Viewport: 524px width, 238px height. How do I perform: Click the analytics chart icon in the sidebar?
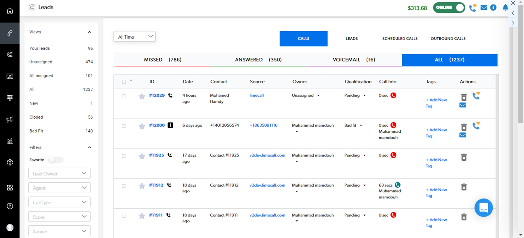pyautogui.click(x=10, y=141)
